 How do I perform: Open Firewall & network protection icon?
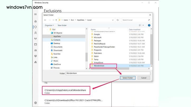[35, 39]
